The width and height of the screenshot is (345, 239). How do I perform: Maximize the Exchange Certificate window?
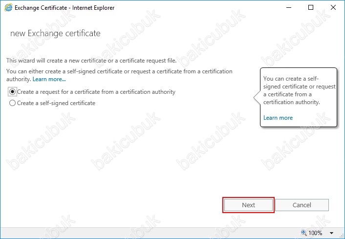311,7
